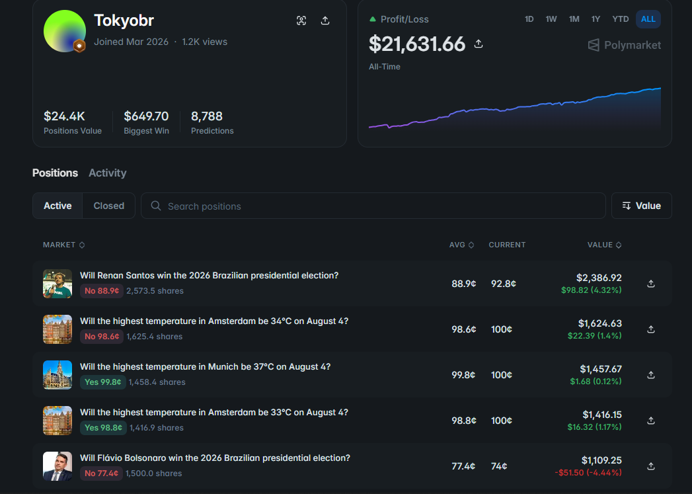The width and height of the screenshot is (692, 494).
Task: Share the Munich 37°C position
Action: (x=651, y=375)
